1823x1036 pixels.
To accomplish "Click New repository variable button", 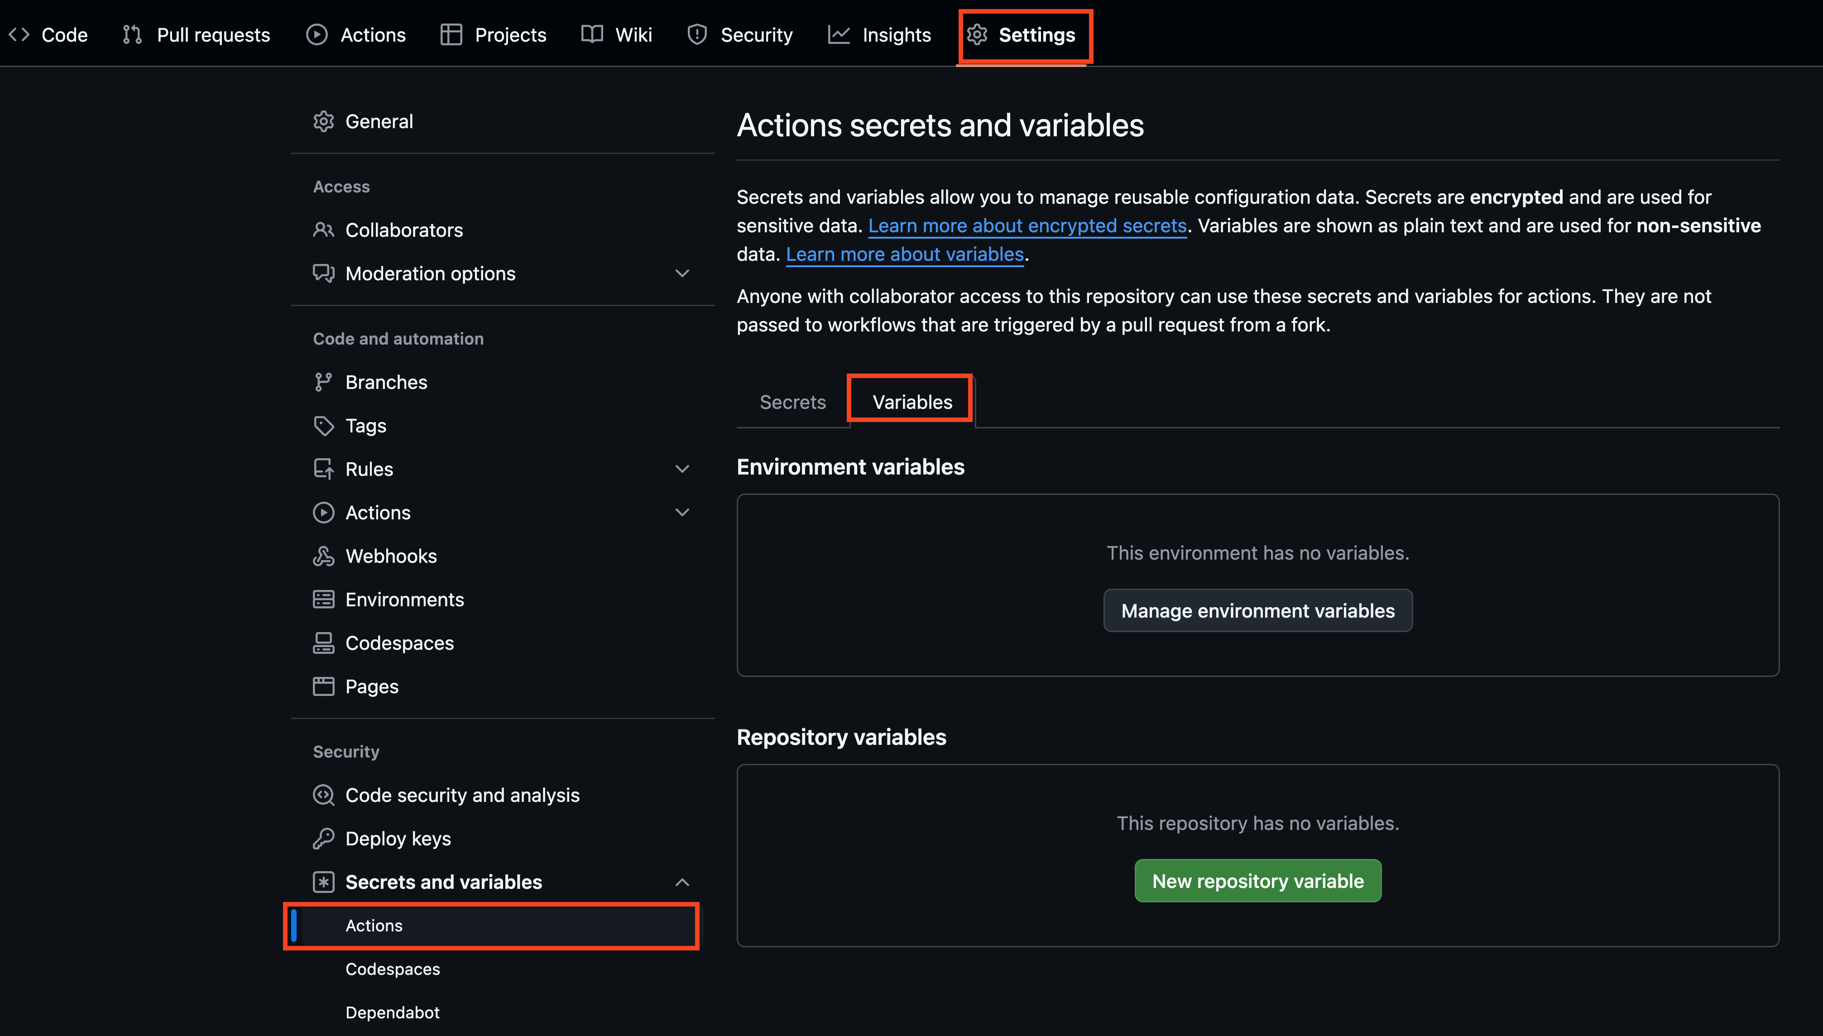I will click(x=1257, y=881).
